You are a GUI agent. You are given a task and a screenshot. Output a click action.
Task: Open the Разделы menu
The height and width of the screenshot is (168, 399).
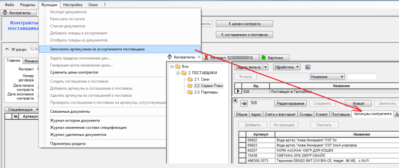coord(27,5)
